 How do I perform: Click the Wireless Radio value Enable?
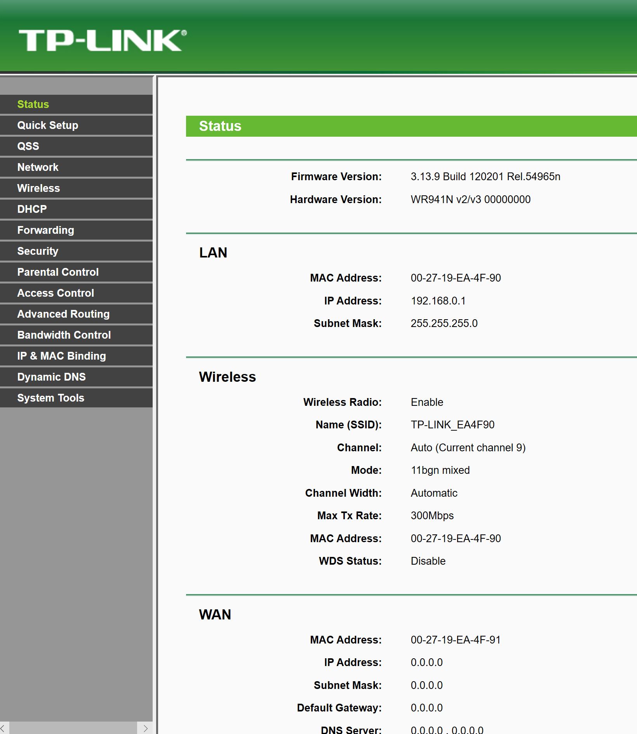[x=427, y=402]
